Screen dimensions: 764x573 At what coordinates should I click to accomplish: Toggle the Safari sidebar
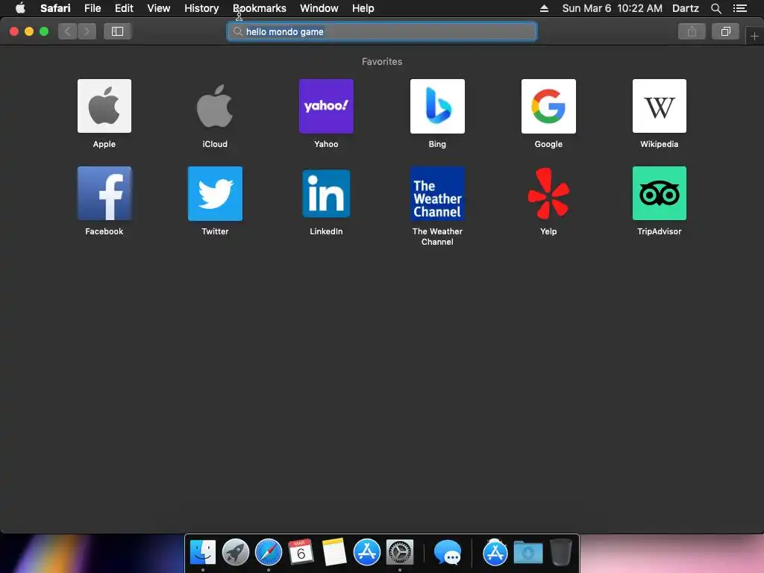click(x=117, y=31)
